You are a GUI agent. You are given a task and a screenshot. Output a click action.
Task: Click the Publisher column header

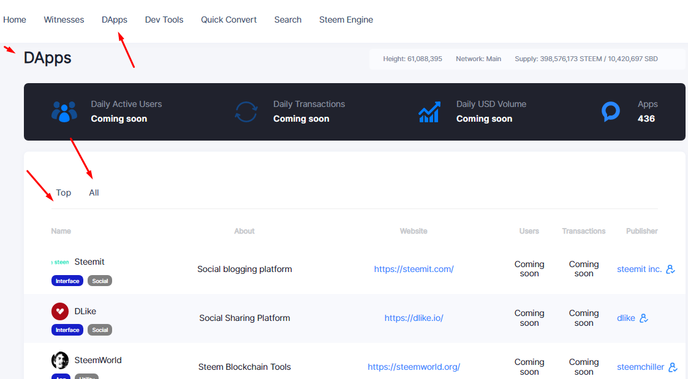click(x=642, y=231)
